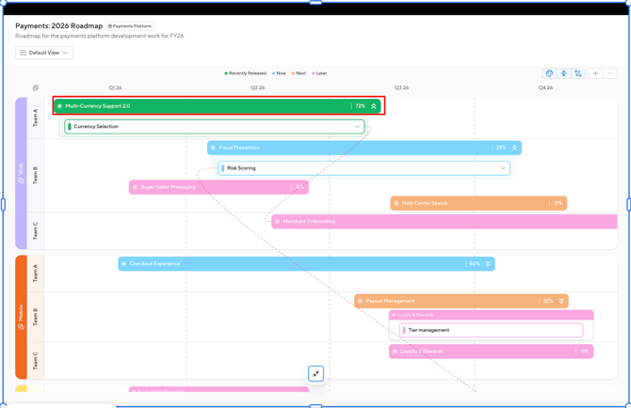Expand Checkout Experience with double chevron down
The image size is (631, 408).
[488, 264]
